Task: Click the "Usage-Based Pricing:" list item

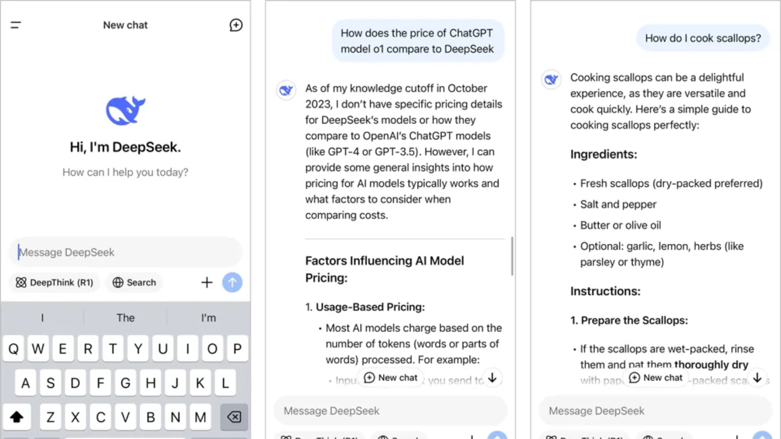Action: [370, 307]
